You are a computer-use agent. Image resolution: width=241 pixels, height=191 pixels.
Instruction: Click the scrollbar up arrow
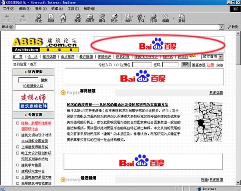tap(238, 33)
